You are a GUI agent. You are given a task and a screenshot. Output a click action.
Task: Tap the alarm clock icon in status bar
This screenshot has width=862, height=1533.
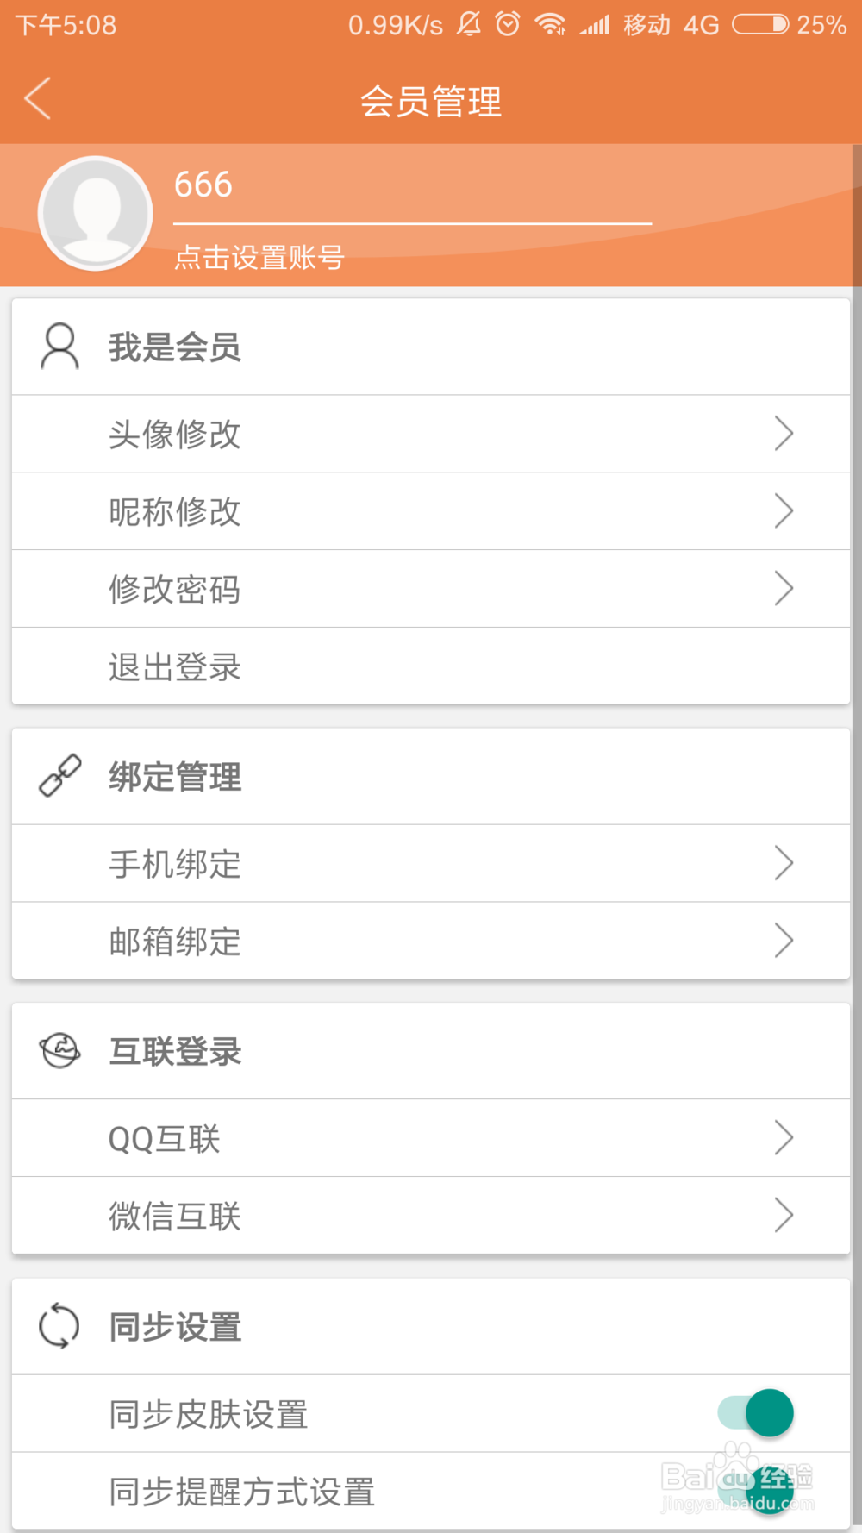(x=508, y=24)
